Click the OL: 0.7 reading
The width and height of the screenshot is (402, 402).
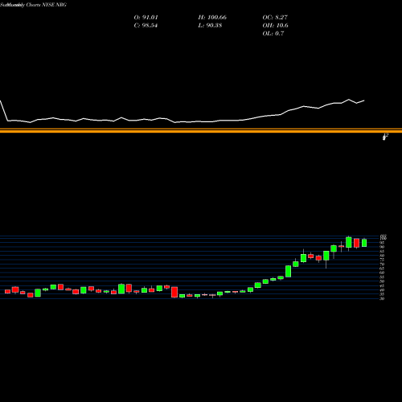click(x=273, y=34)
